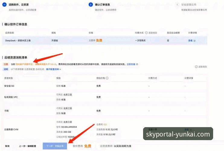Click the 5.32 元/小时 cloud server price
224x151 pixels.
112,130
